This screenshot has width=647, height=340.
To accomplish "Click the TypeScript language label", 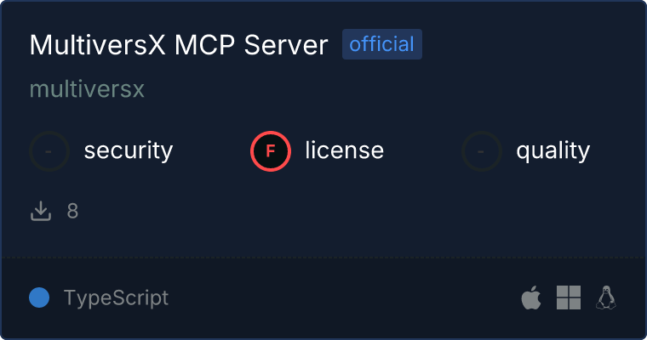I will [117, 297].
